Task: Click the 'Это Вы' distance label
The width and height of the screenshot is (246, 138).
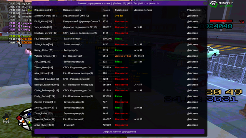Action: (x=119, y=16)
